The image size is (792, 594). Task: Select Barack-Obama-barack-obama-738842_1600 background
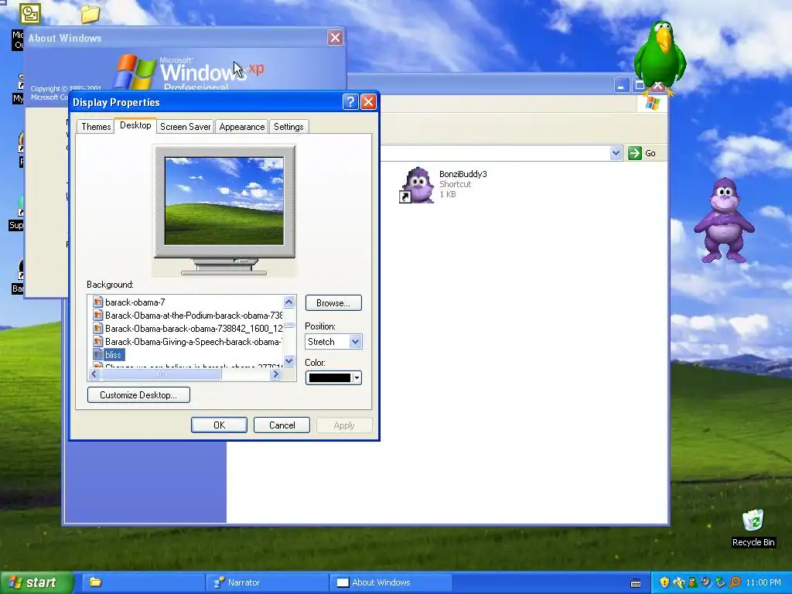(193, 328)
